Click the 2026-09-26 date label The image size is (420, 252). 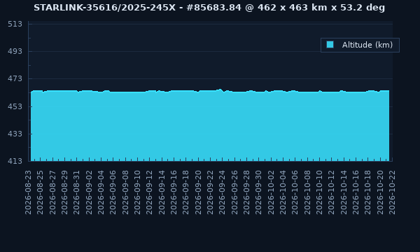234,192
